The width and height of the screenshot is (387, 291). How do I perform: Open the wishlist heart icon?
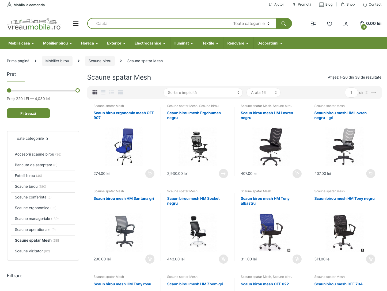coord(329,24)
